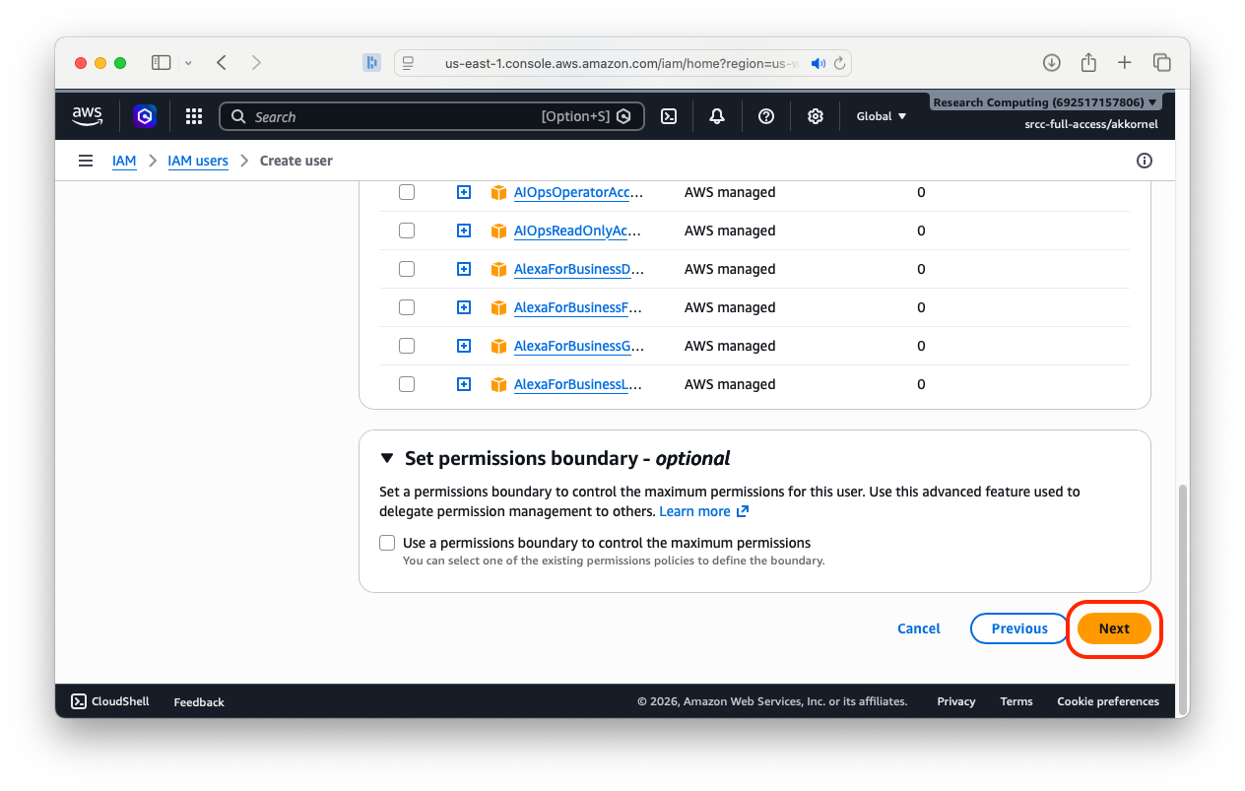Open the help question mark icon
1245x791 pixels.
(x=766, y=116)
